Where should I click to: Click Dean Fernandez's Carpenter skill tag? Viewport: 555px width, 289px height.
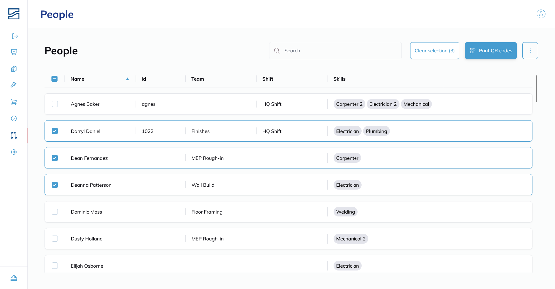[x=347, y=158]
